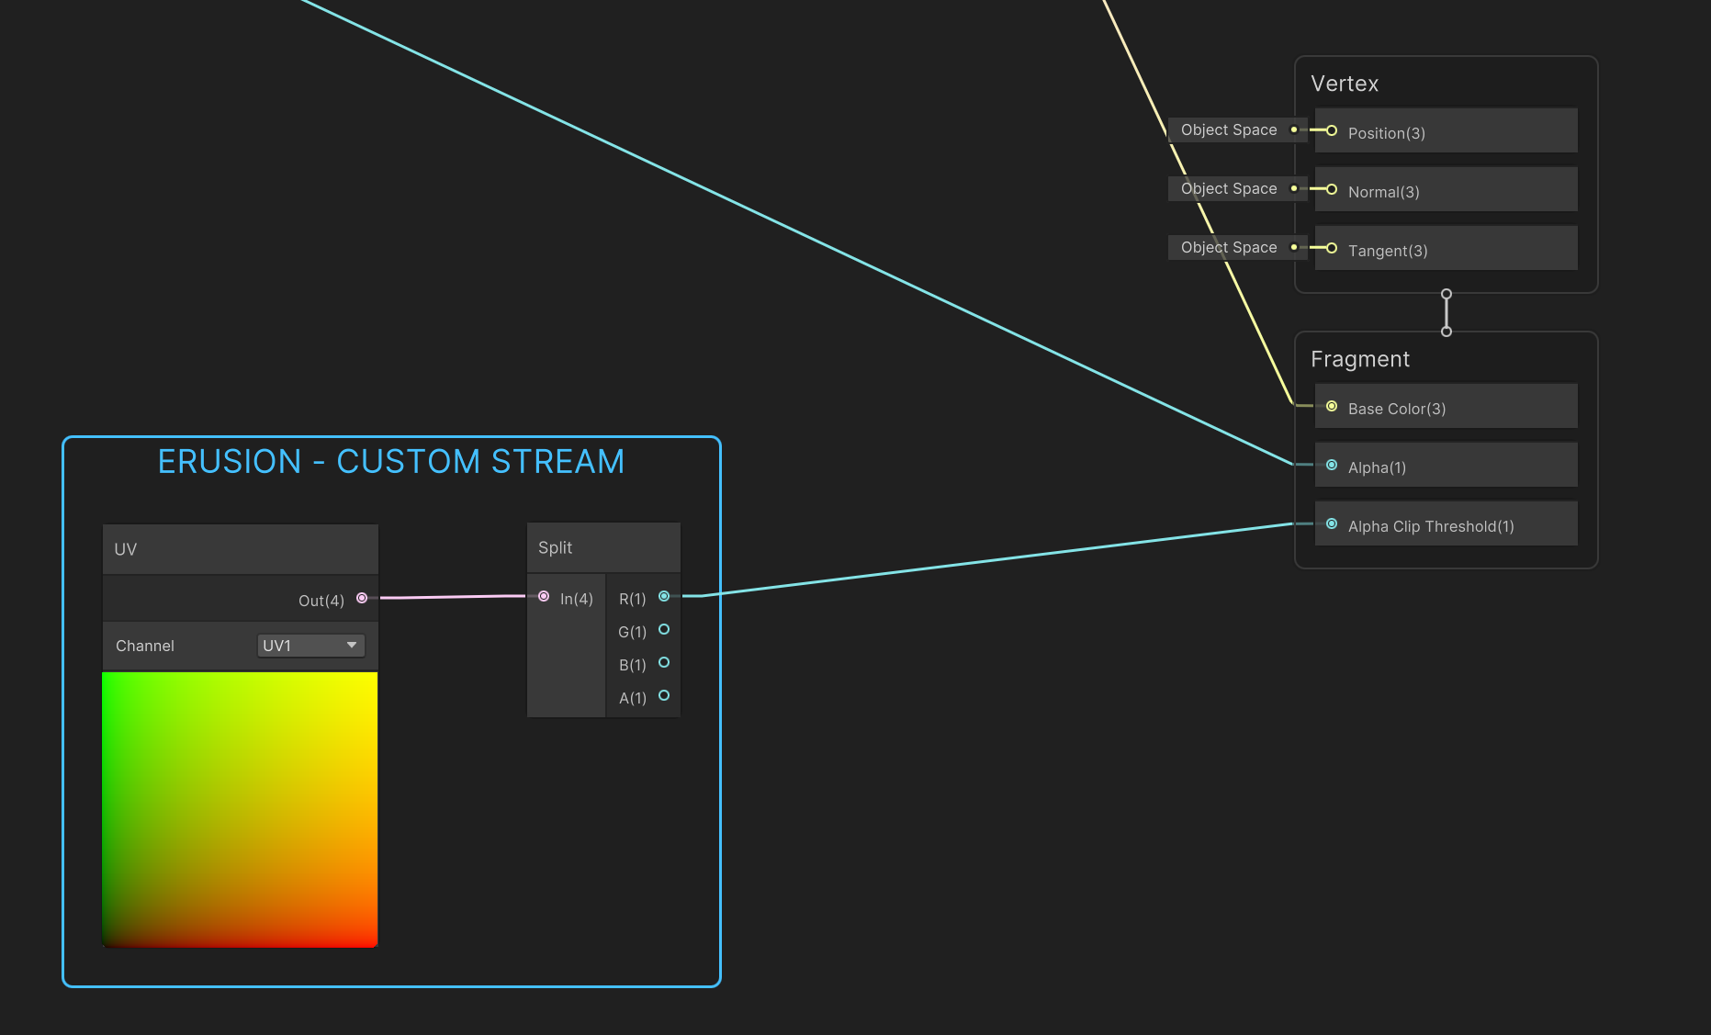Image resolution: width=1711 pixels, height=1035 pixels.
Task: Click the Alpha Clip Threshold(1) port
Action: point(1331,523)
